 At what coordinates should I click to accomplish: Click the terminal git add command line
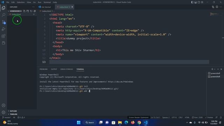[x=65, y=91]
